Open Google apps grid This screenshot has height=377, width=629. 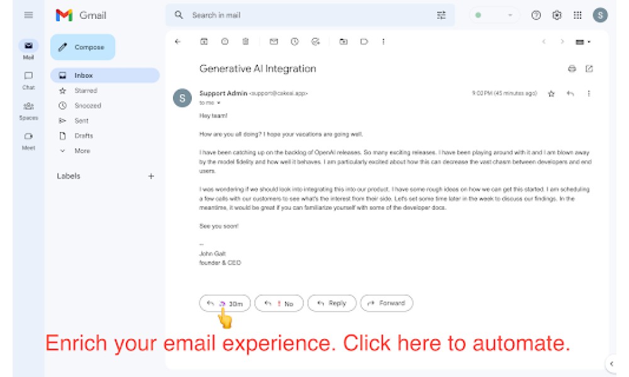(577, 15)
